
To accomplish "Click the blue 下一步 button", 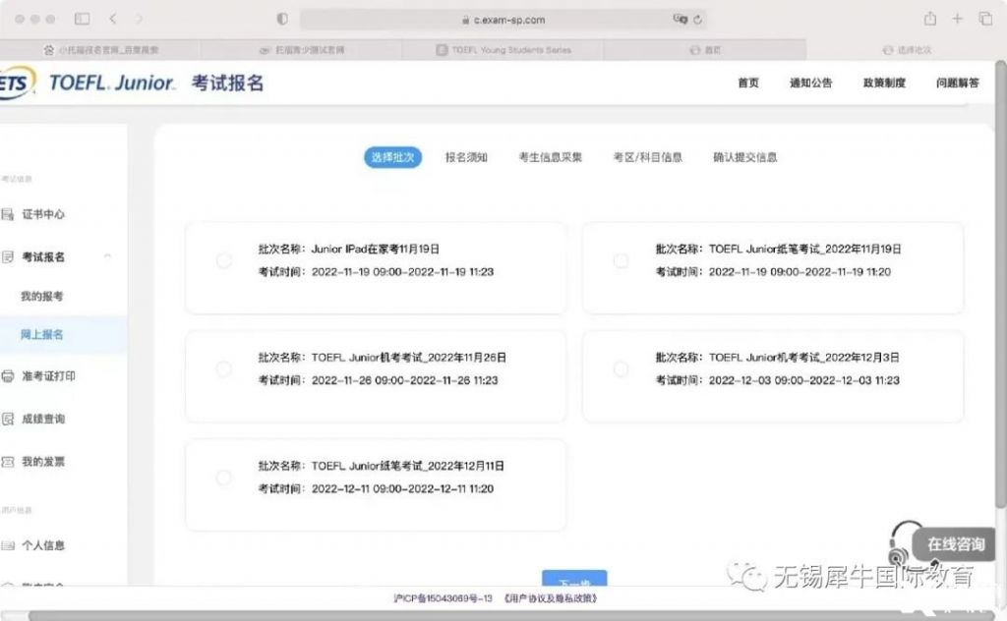I will pyautogui.click(x=574, y=578).
